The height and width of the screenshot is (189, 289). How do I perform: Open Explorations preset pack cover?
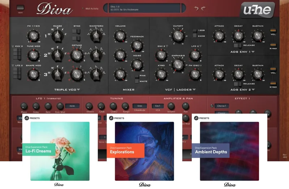click(x=144, y=151)
